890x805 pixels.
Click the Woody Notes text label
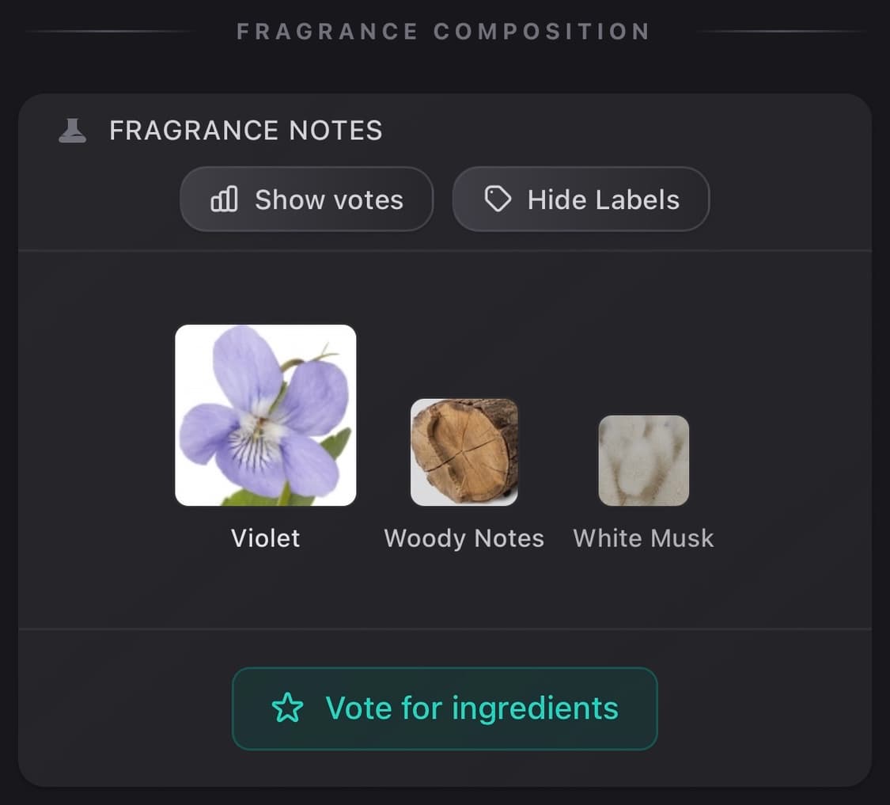464,538
